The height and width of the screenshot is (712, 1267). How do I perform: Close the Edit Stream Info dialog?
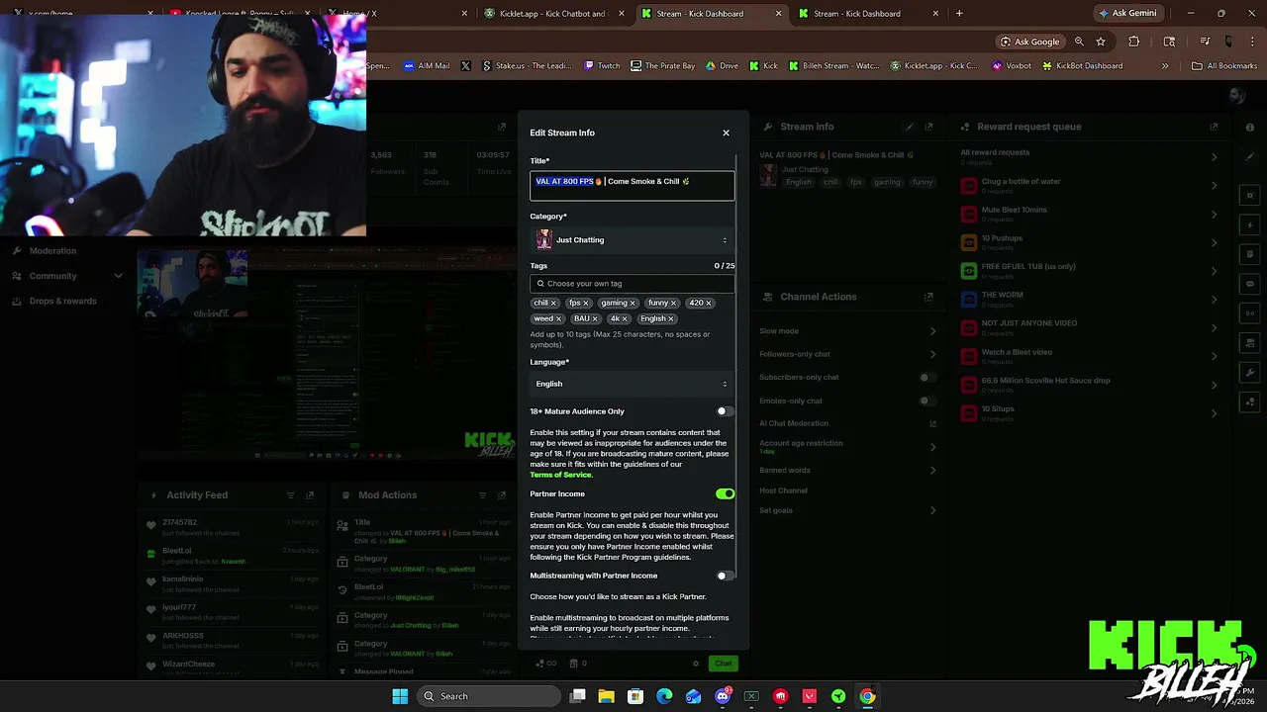click(726, 133)
